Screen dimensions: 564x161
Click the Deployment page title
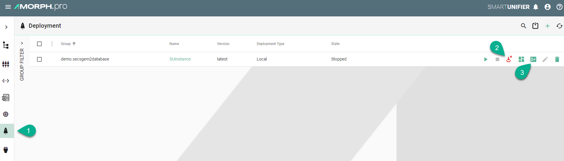coord(45,26)
